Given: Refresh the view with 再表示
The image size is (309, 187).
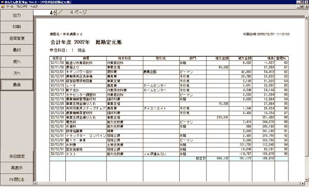Looking at the screenshot, I should coord(17,168).
